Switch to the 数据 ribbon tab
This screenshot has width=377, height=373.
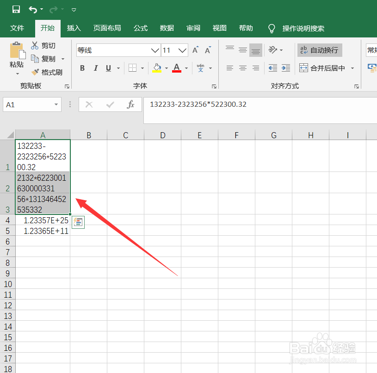[x=167, y=28]
